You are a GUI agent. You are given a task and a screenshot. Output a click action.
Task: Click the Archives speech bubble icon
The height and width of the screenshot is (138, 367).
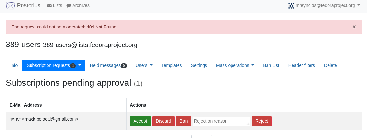coord(69,6)
